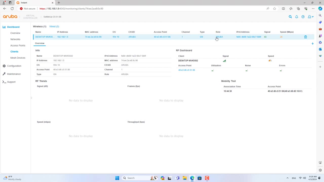Open split screen icon in browser toolbar

283,9
